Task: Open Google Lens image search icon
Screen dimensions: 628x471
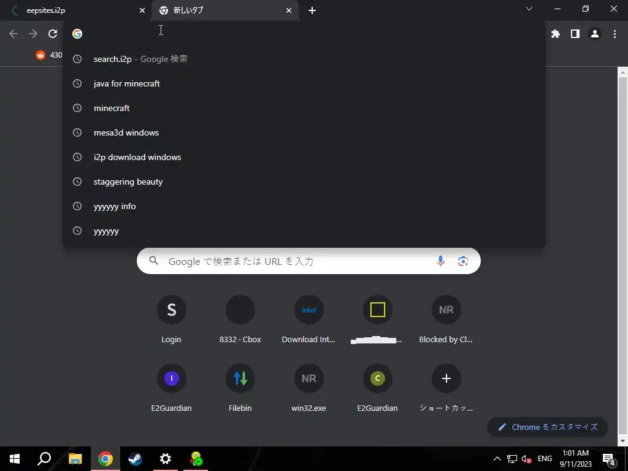Action: [464, 261]
